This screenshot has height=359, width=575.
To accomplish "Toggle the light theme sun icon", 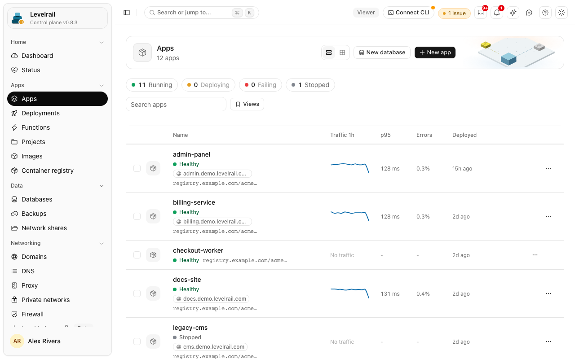I will coord(562,13).
